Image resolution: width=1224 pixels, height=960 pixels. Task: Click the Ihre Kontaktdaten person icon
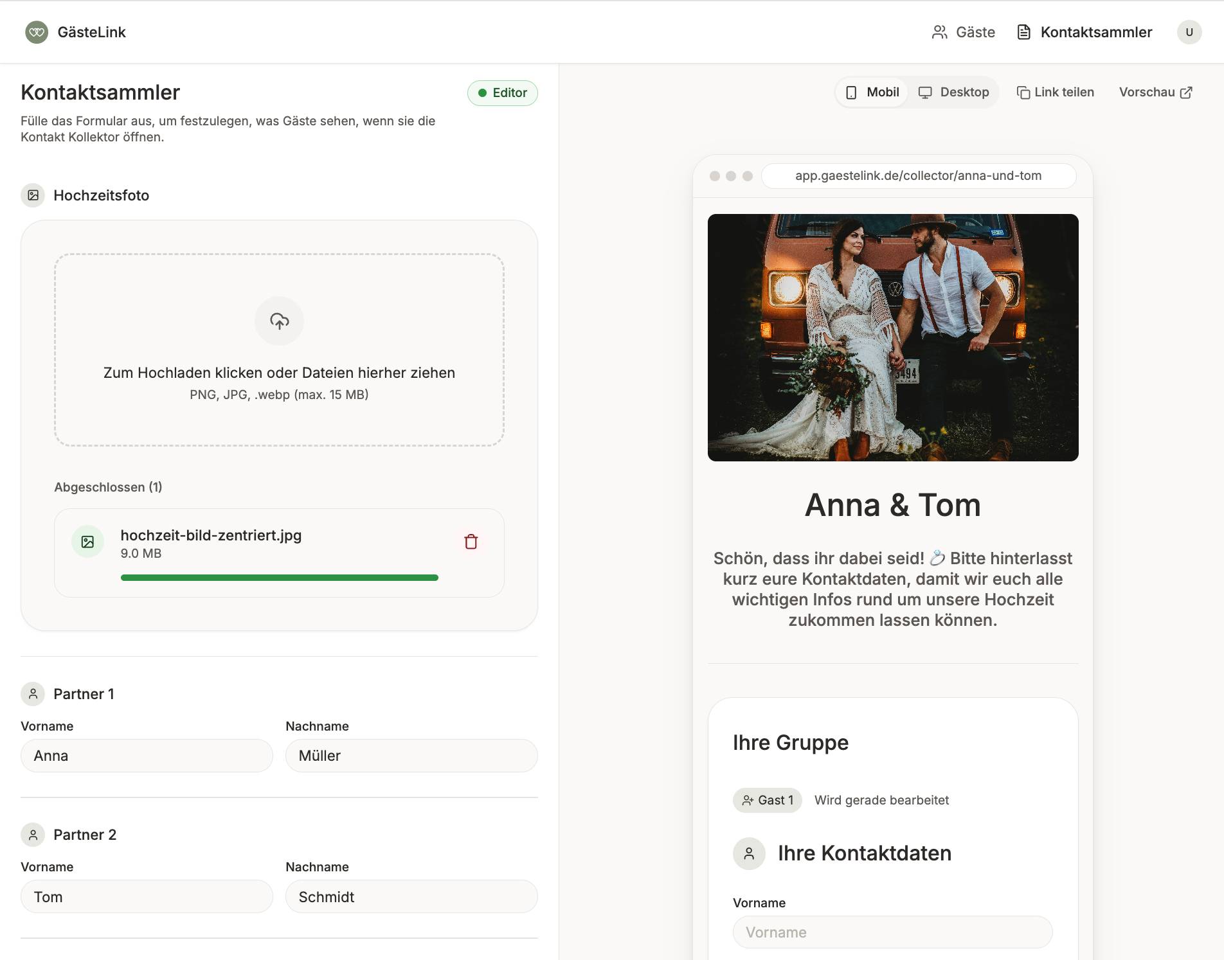749,853
